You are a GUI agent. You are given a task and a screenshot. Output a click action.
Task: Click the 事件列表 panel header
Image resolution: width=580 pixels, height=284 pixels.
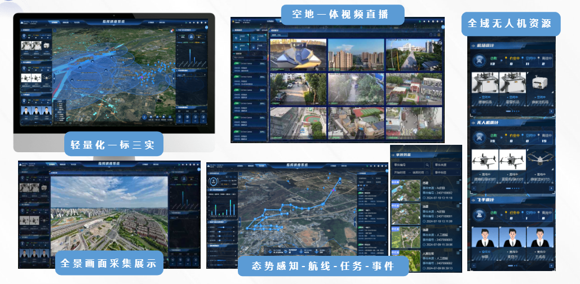(x=426, y=154)
